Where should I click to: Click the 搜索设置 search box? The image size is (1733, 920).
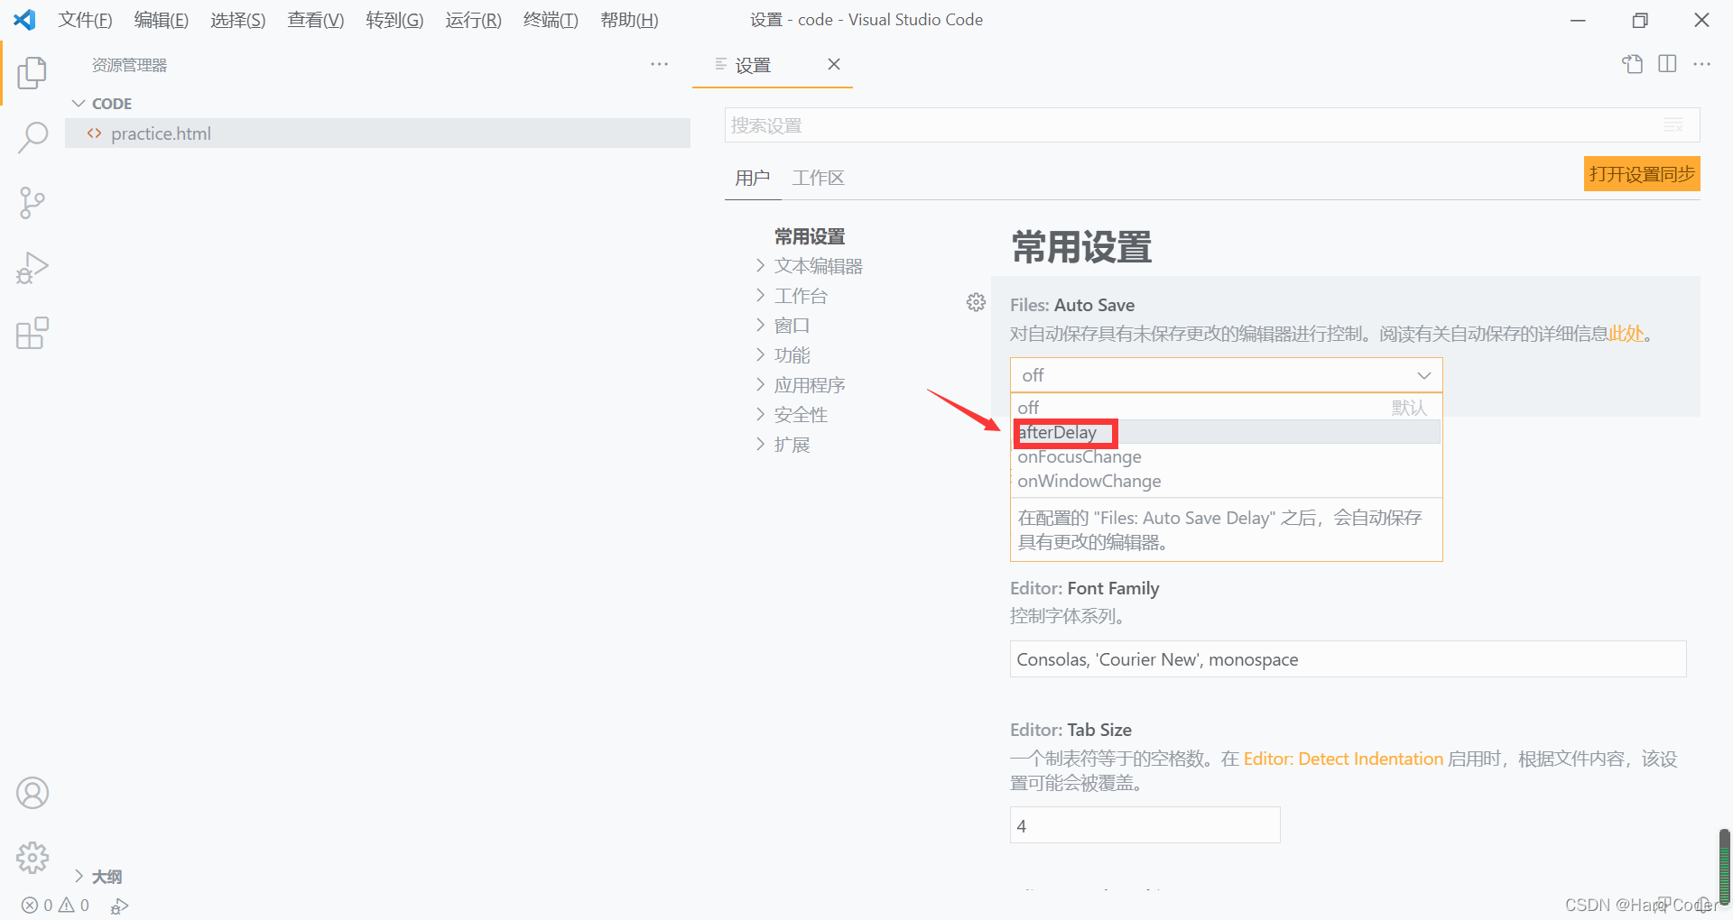tap(1212, 125)
